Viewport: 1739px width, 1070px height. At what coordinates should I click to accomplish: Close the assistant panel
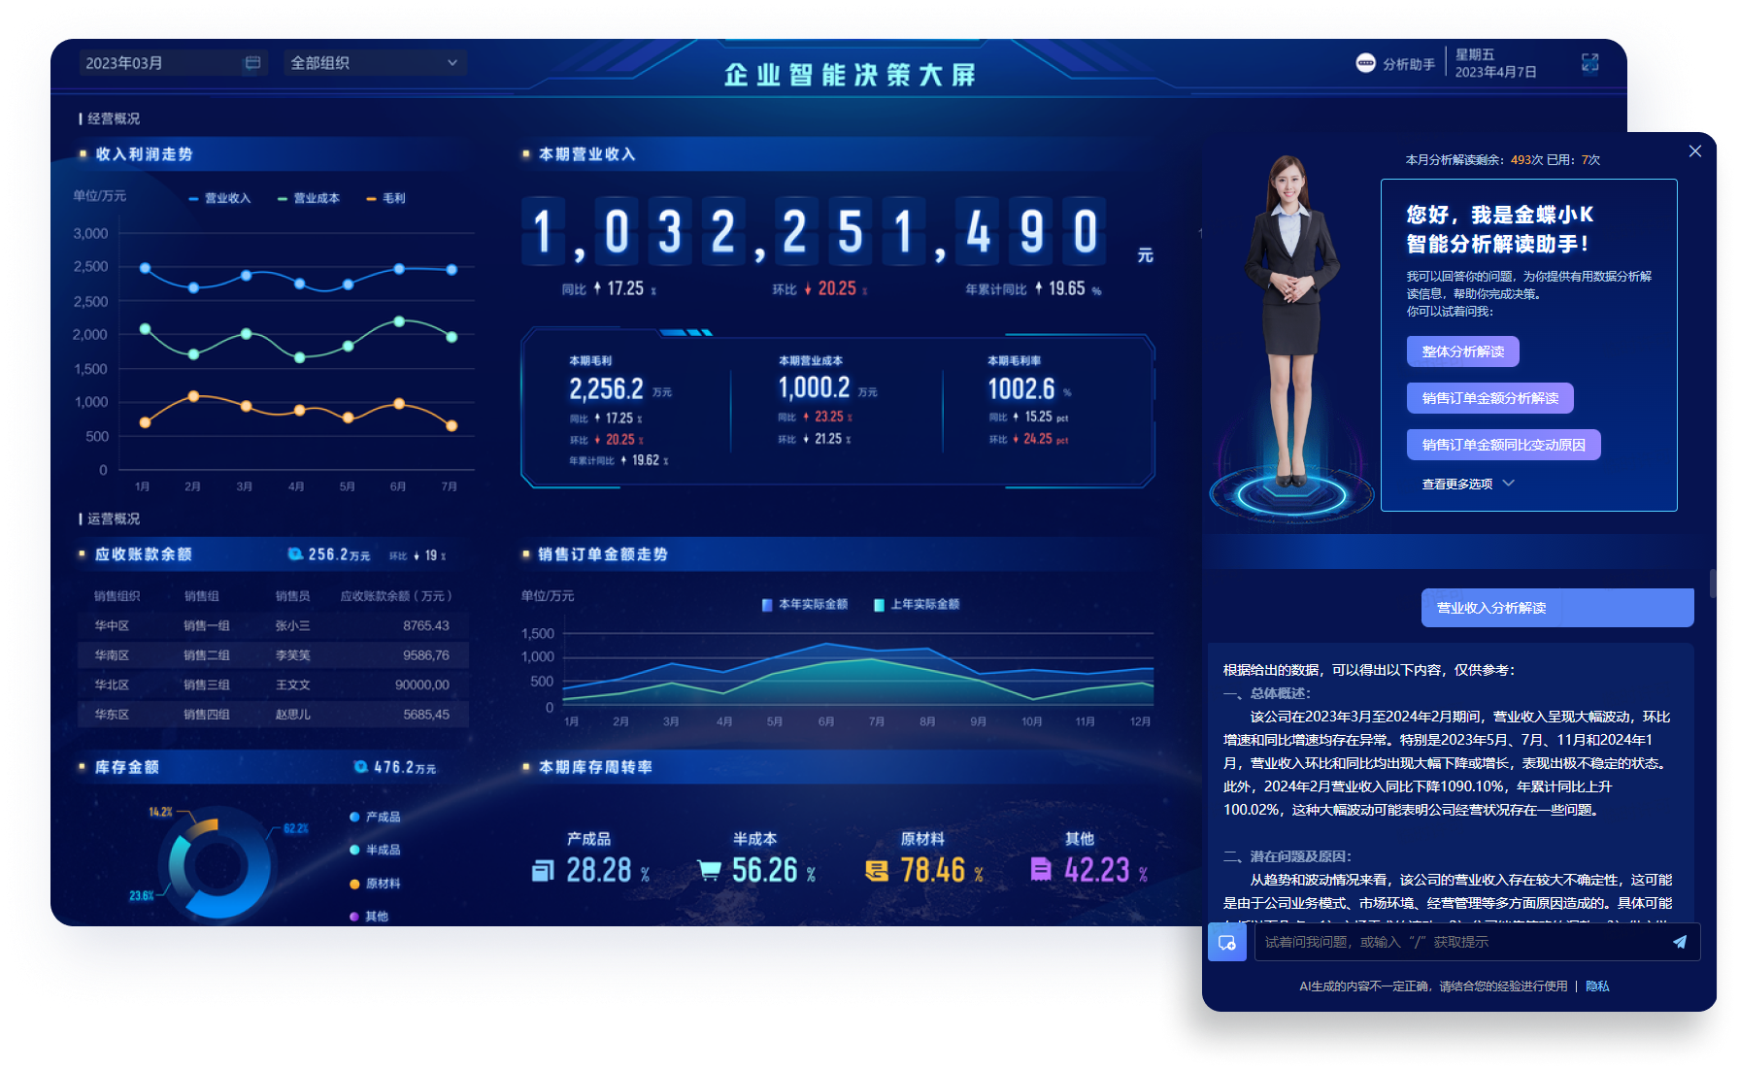[1694, 151]
